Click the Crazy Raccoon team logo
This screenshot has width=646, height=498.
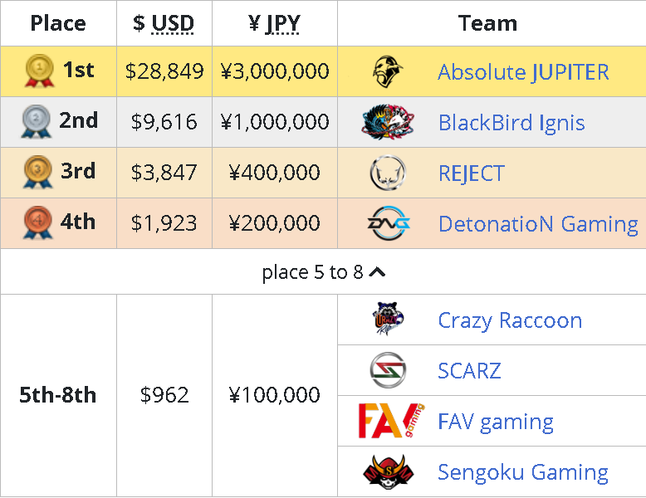pyautogui.click(x=388, y=320)
